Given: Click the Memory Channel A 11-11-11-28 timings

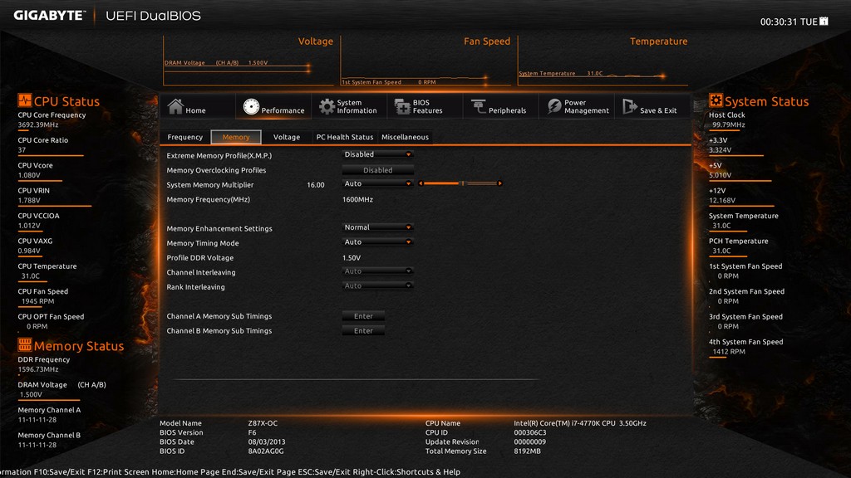Looking at the screenshot, I should click(37, 420).
